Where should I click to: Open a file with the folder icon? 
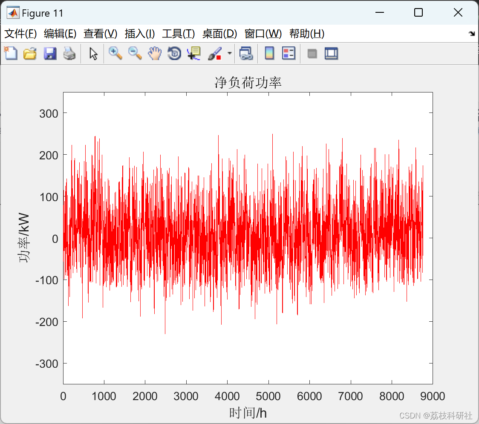click(30, 53)
